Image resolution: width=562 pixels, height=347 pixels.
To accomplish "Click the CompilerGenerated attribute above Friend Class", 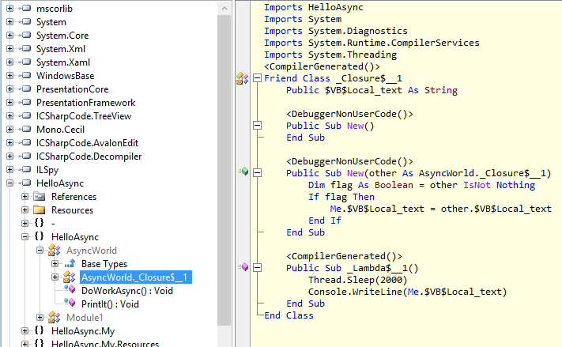I will coord(322,66).
